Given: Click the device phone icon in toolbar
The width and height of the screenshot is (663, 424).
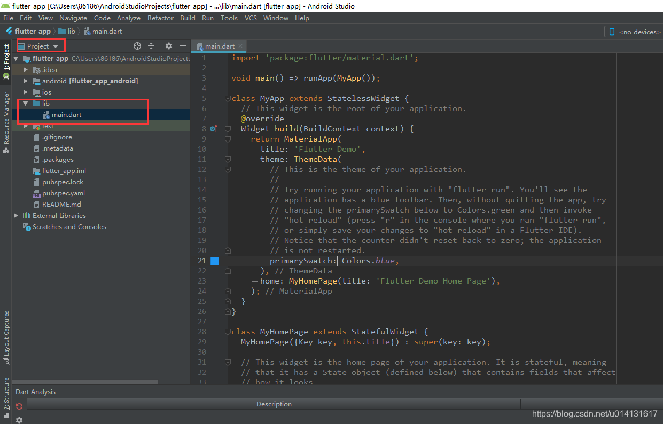Looking at the screenshot, I should pyautogui.click(x=612, y=32).
